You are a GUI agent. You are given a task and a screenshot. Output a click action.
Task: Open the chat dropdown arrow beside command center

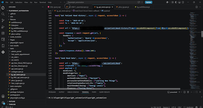point(142,2)
